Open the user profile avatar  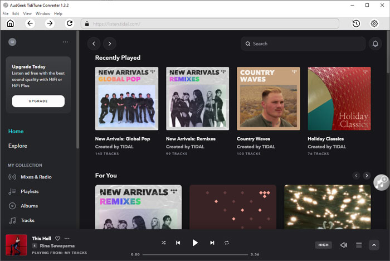(x=12, y=42)
